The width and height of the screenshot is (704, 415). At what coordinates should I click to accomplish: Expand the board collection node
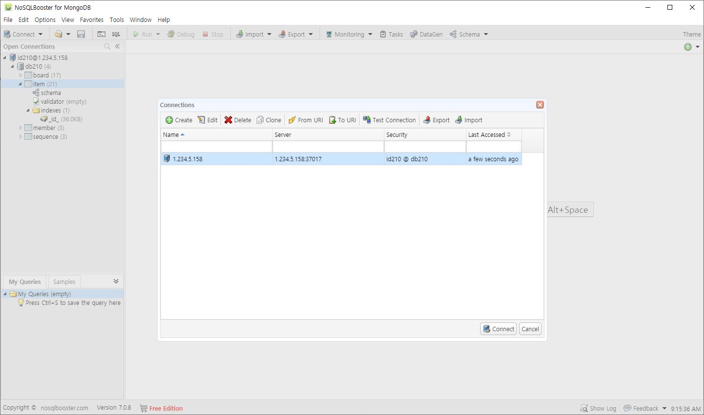coord(20,75)
